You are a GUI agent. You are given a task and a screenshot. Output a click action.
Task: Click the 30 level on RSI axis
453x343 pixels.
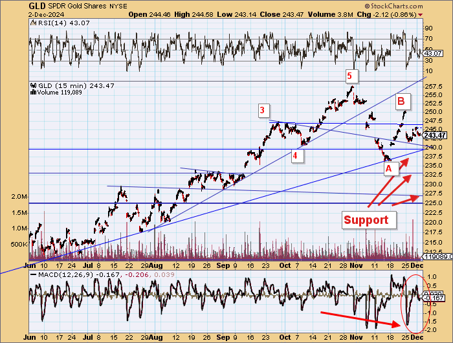coord(428,60)
